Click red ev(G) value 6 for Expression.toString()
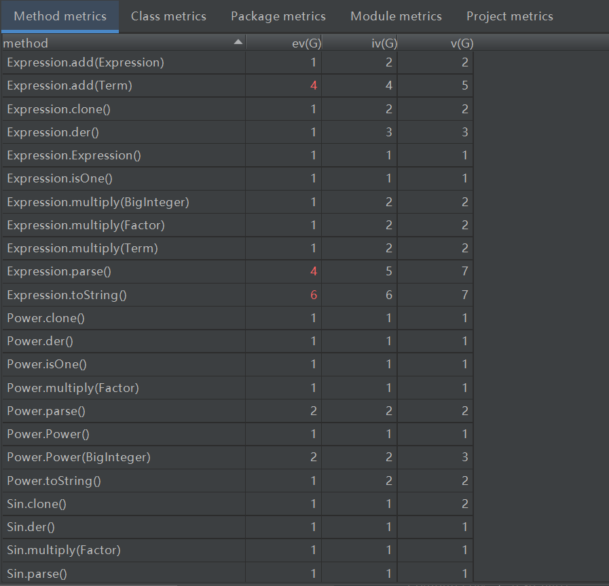Viewport: 609px width, 586px height. pos(314,295)
